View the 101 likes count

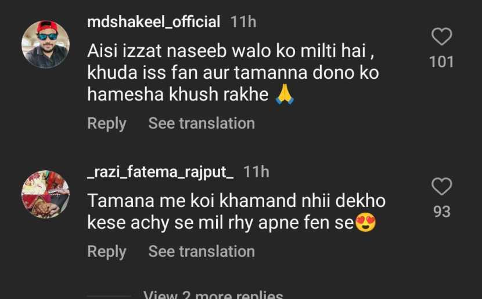pyautogui.click(x=441, y=62)
